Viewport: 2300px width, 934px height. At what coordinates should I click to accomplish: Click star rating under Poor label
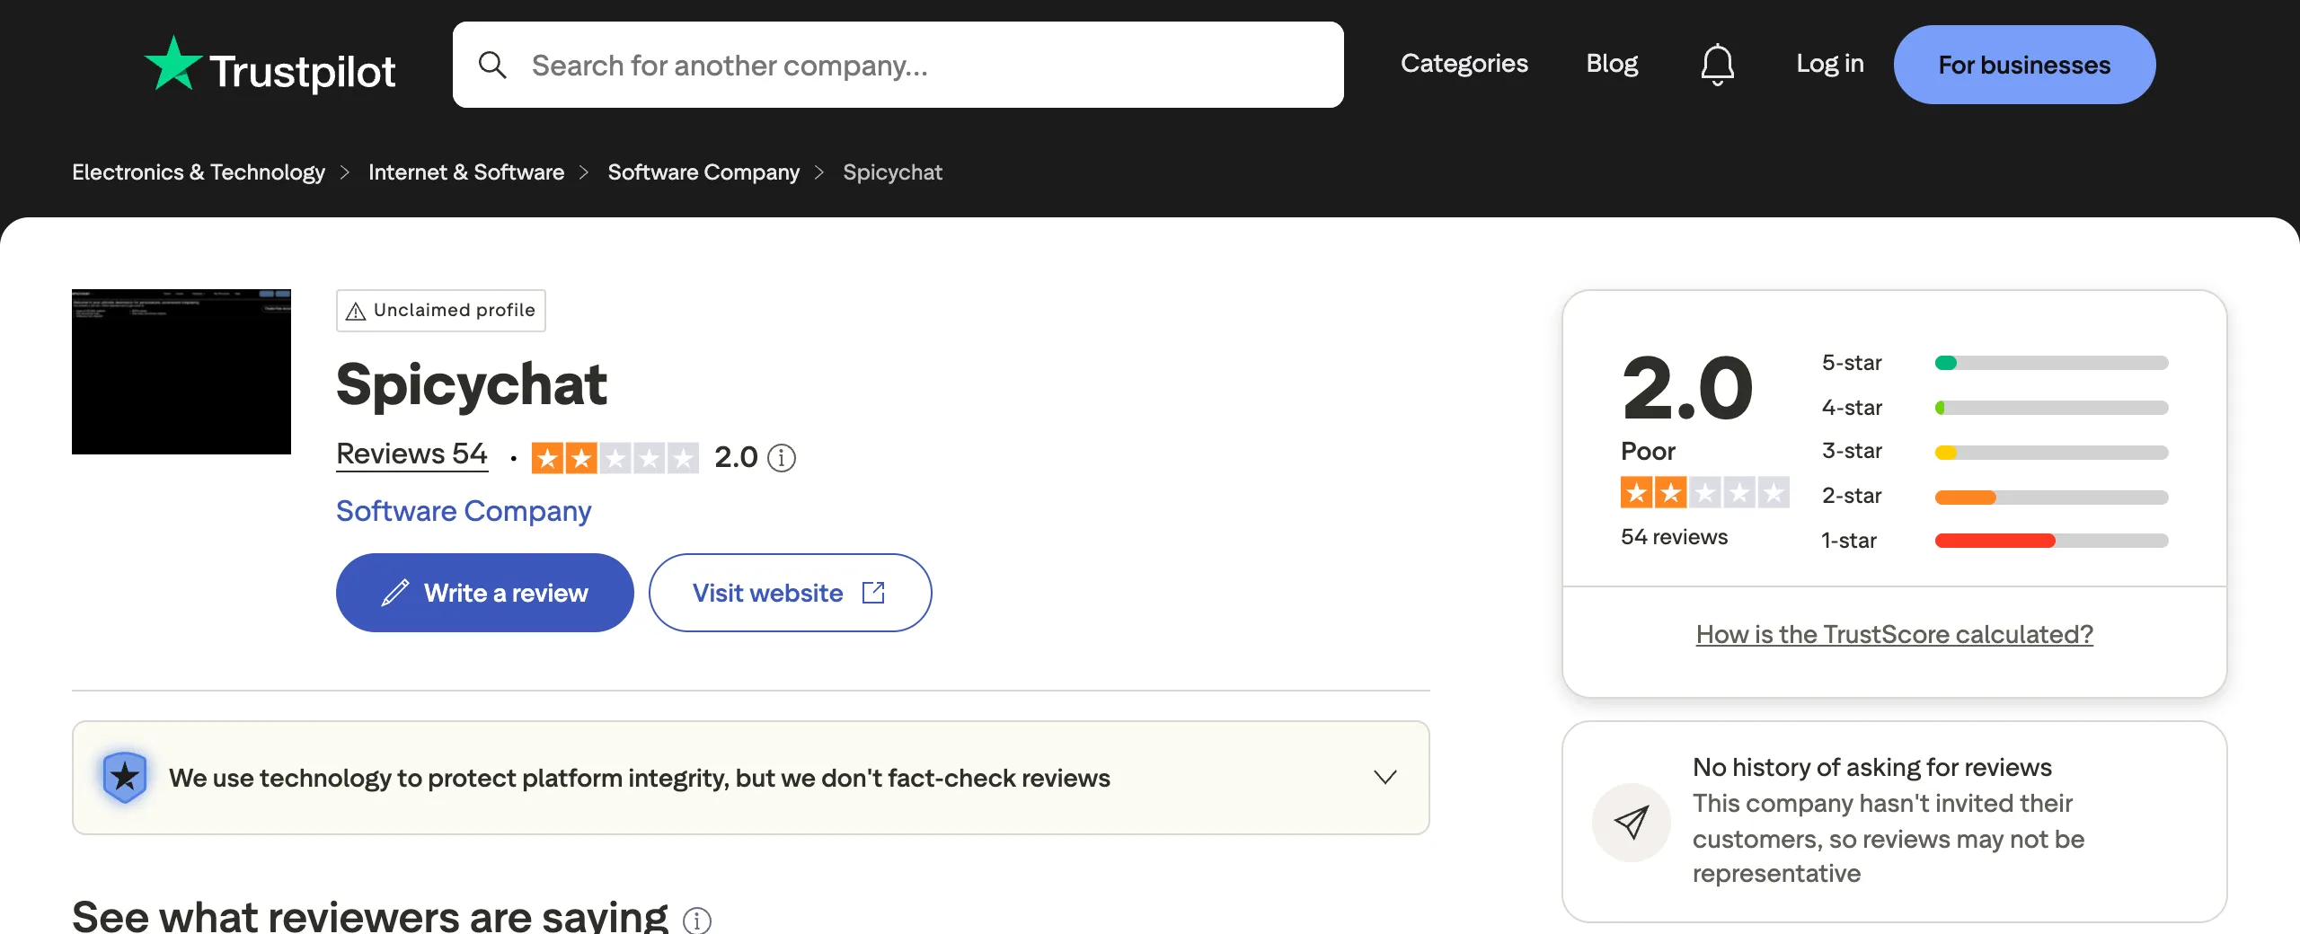click(x=1704, y=492)
